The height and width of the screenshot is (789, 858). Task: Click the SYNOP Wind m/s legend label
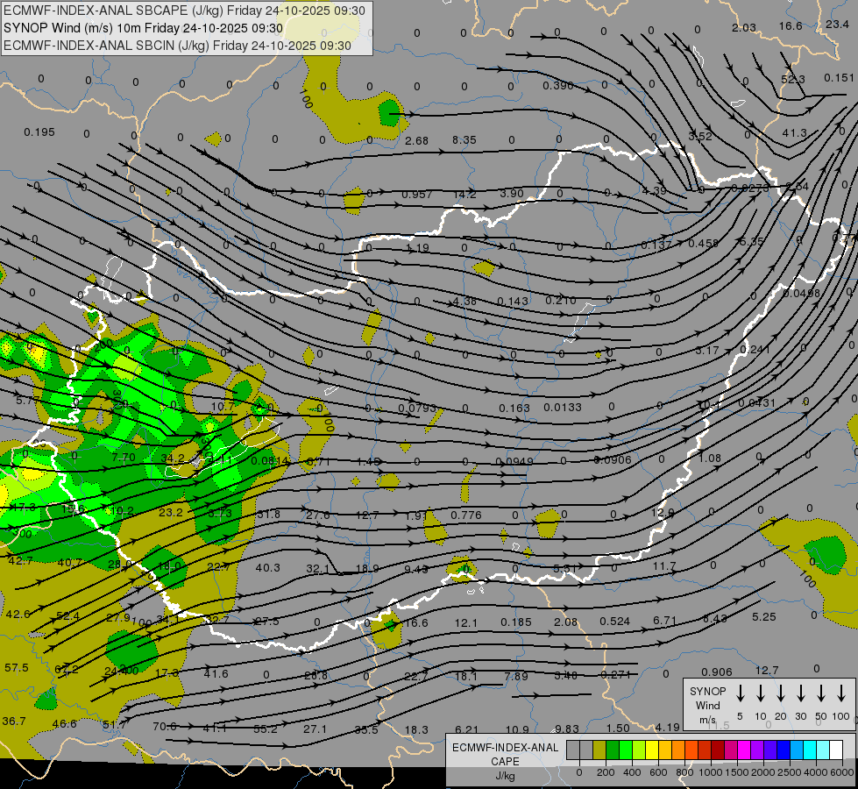pyautogui.click(x=707, y=705)
